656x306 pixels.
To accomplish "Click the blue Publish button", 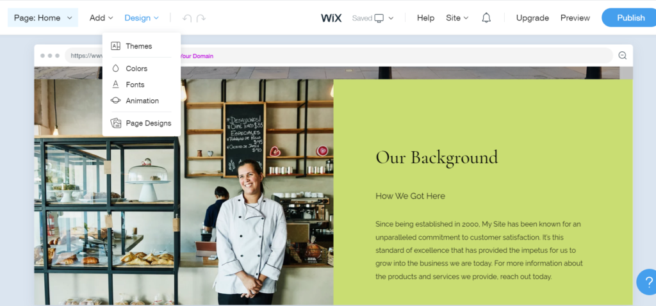I will click(629, 17).
